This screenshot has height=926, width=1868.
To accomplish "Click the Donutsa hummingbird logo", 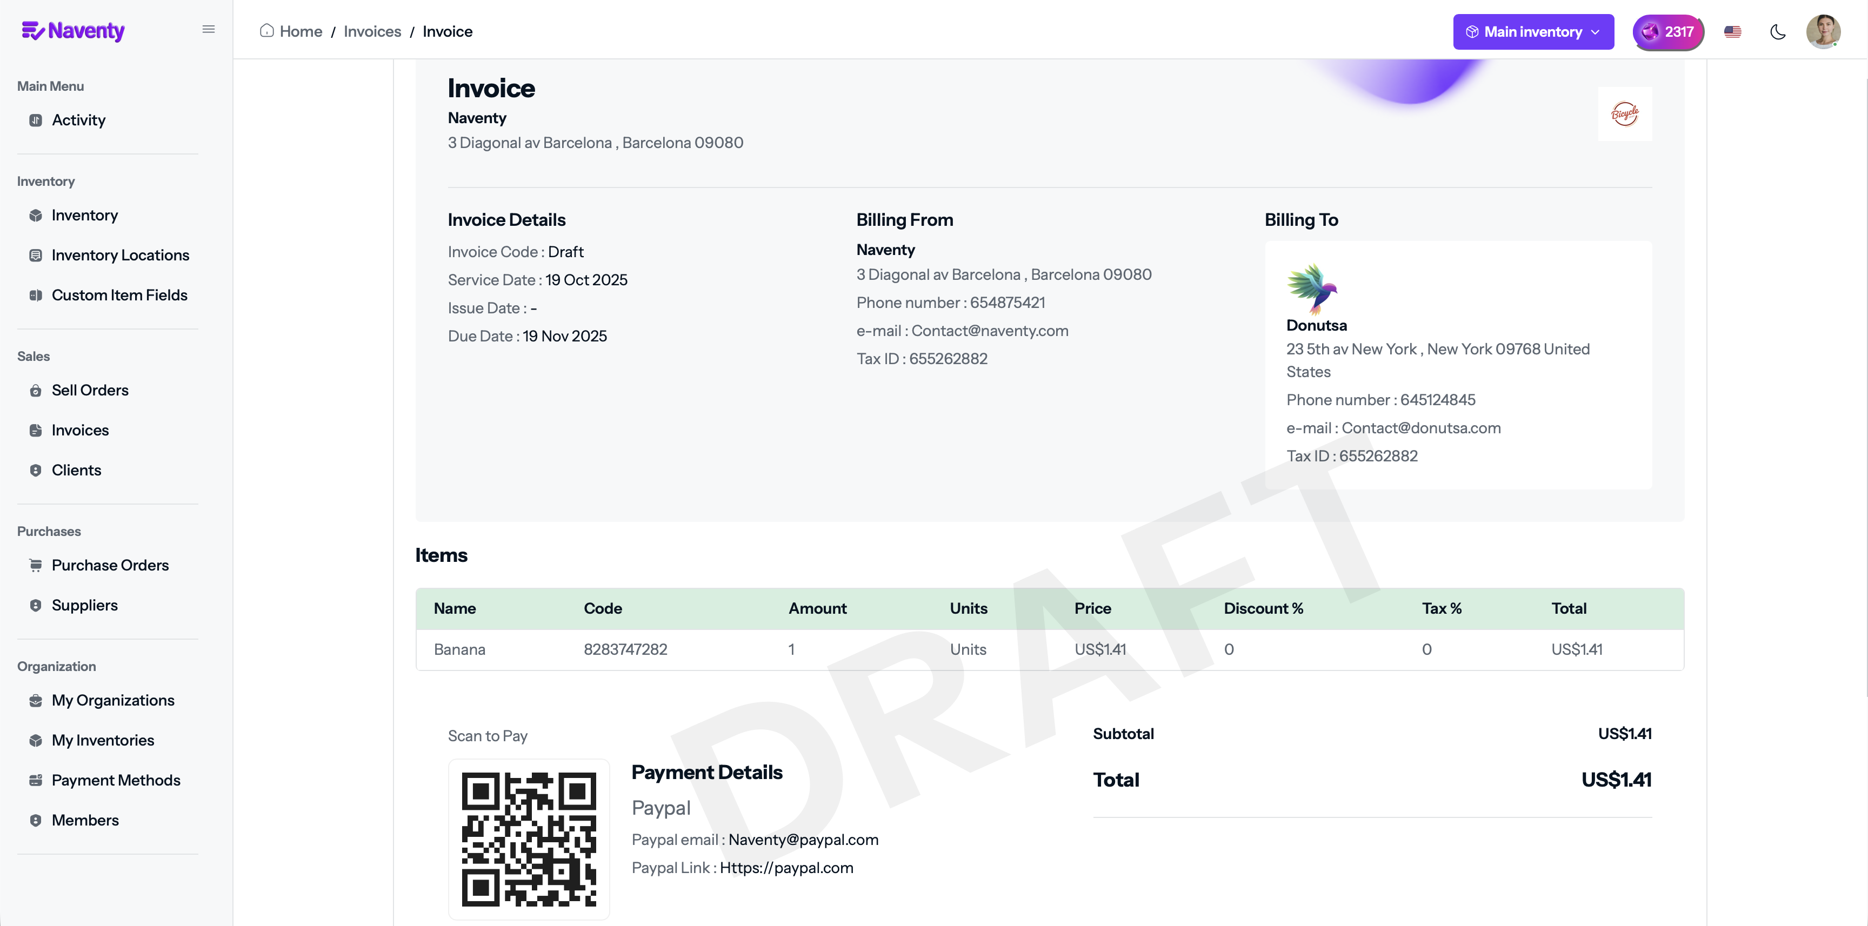I will (x=1312, y=288).
